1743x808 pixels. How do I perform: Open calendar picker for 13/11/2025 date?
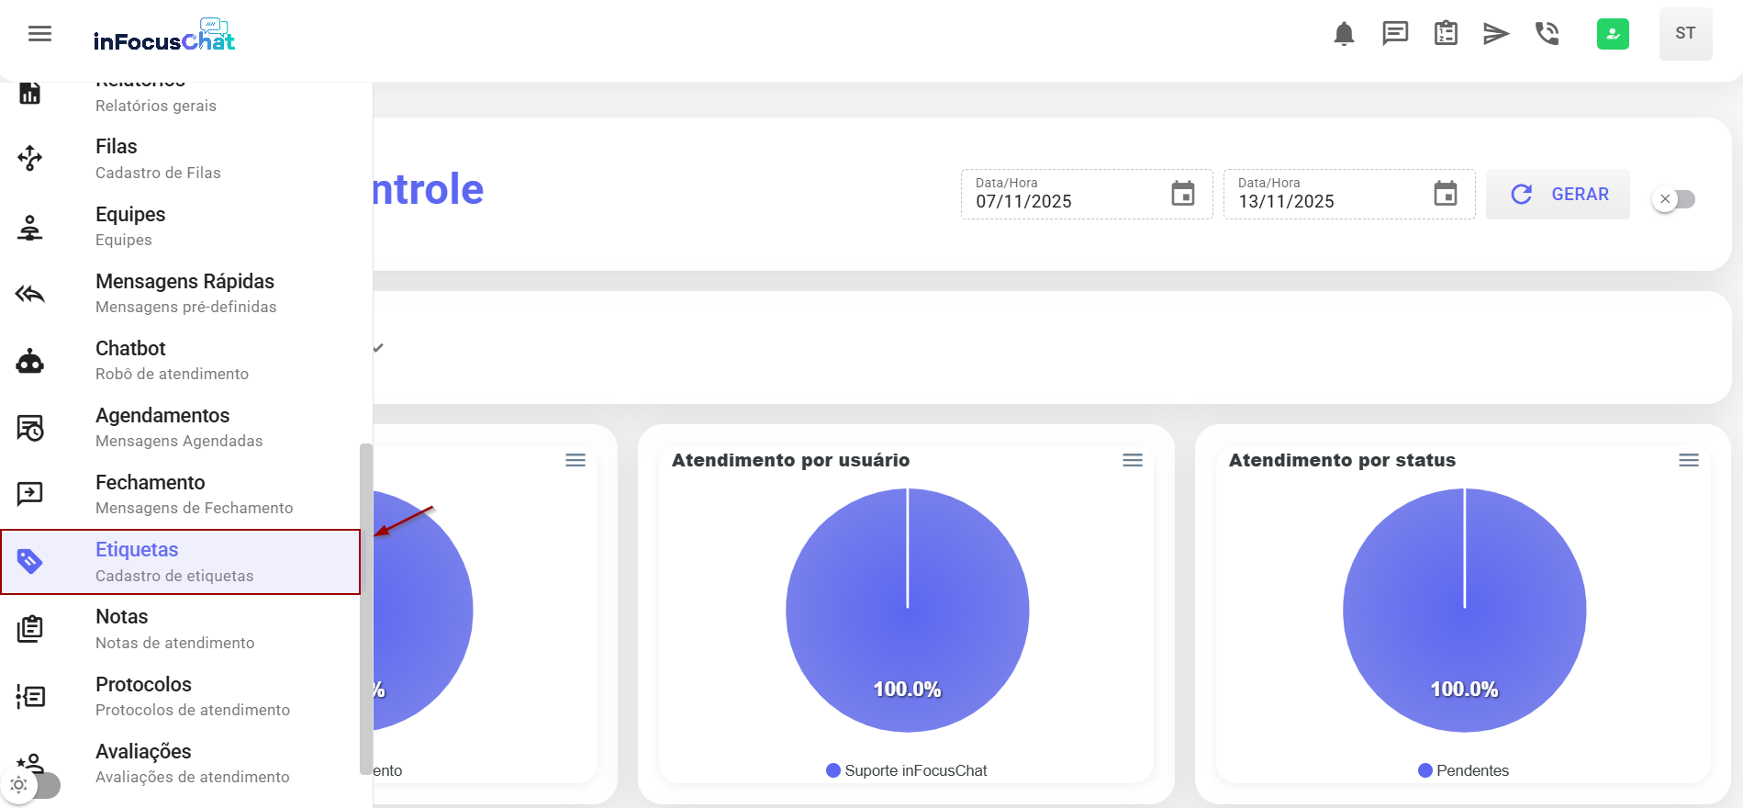pos(1446,194)
